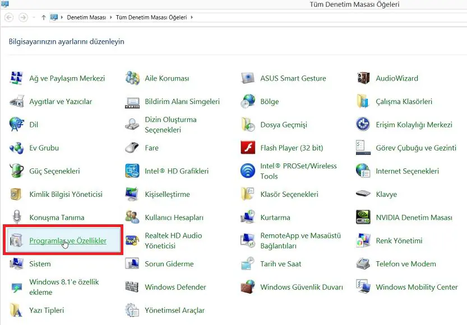Select Denetim Masası in the address breadcrumb
Screen dimensions: 467x325
click(86, 17)
